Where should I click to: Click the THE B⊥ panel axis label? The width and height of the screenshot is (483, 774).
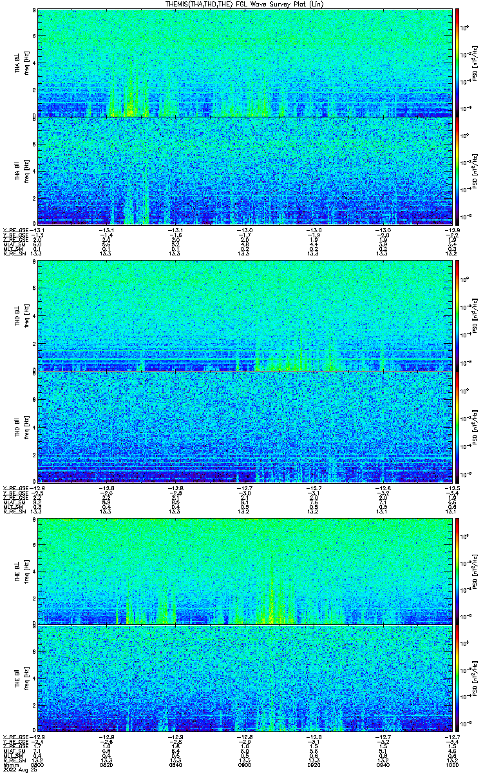(18, 571)
